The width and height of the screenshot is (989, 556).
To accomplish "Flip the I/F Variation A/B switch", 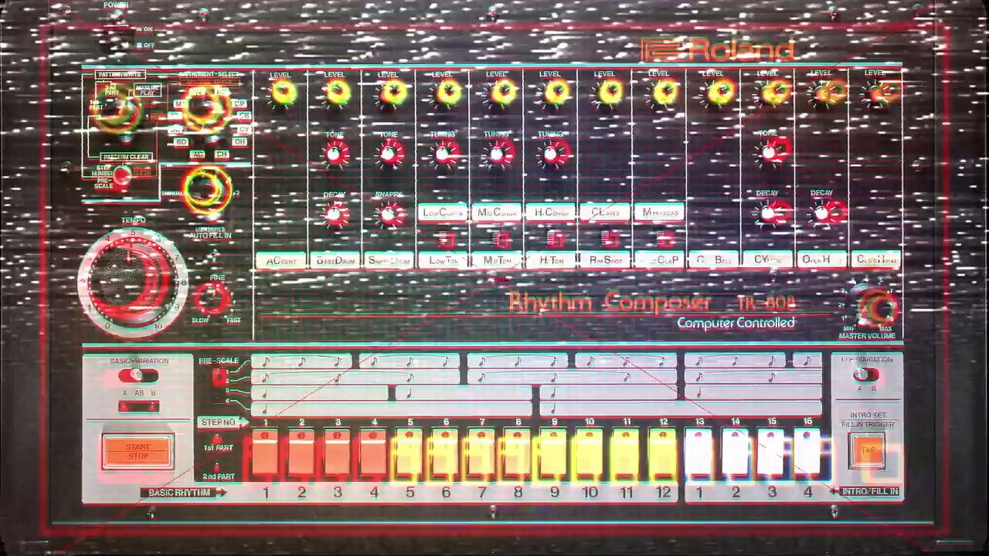I will click(865, 375).
